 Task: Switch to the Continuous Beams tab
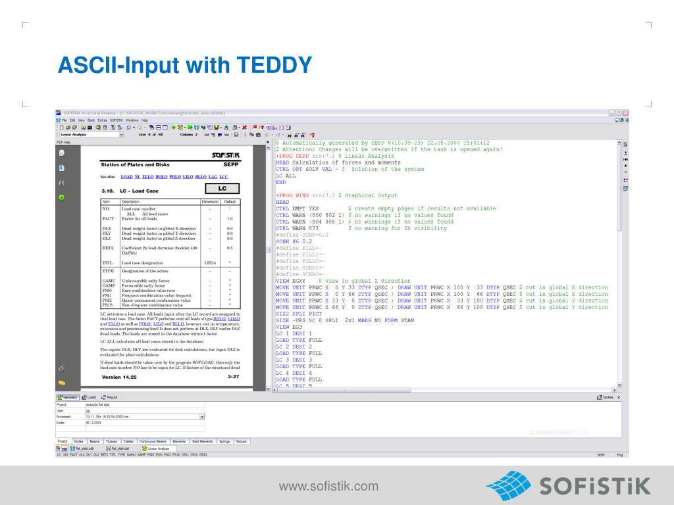[x=153, y=441]
